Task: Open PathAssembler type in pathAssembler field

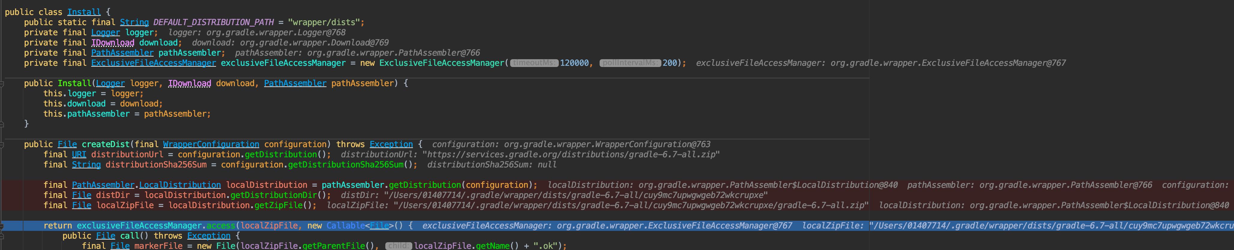Action: [122, 52]
